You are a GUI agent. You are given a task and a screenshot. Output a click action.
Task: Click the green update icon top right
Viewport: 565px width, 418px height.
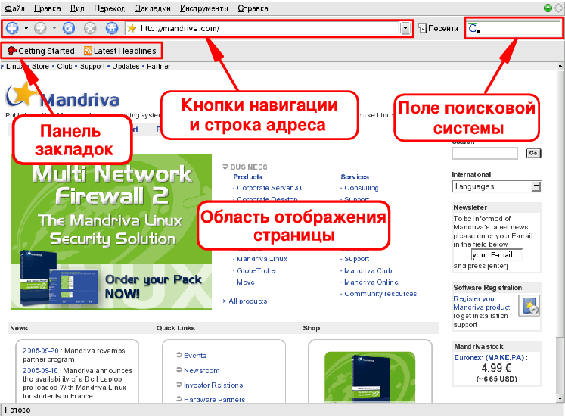coord(548,8)
